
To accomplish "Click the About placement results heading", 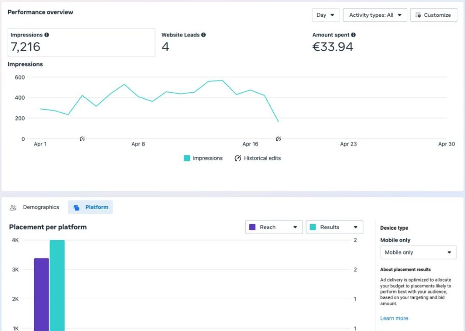I will (406, 270).
